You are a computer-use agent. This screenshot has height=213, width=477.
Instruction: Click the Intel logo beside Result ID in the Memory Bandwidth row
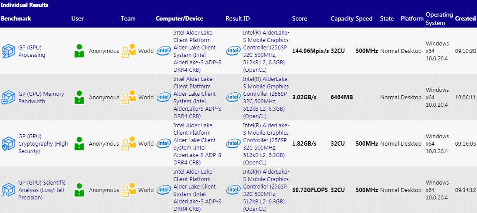click(x=233, y=98)
